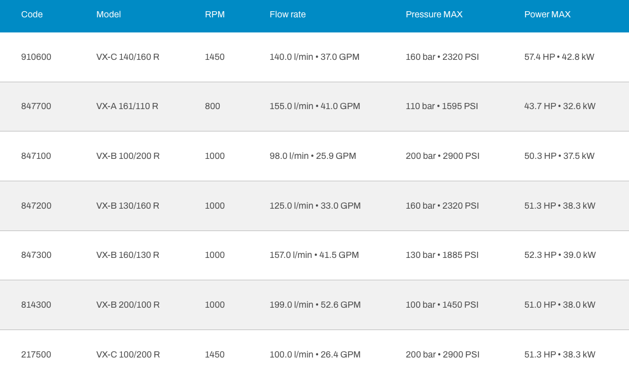
Task: Select the 130 bar • 1885 PSI cell
Action: (x=442, y=255)
